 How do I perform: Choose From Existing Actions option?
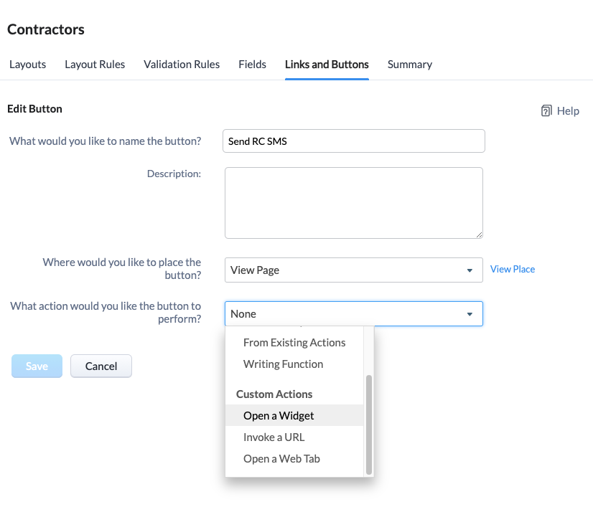pos(294,342)
